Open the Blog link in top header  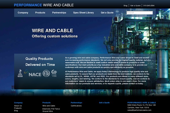click(x=126, y=6)
